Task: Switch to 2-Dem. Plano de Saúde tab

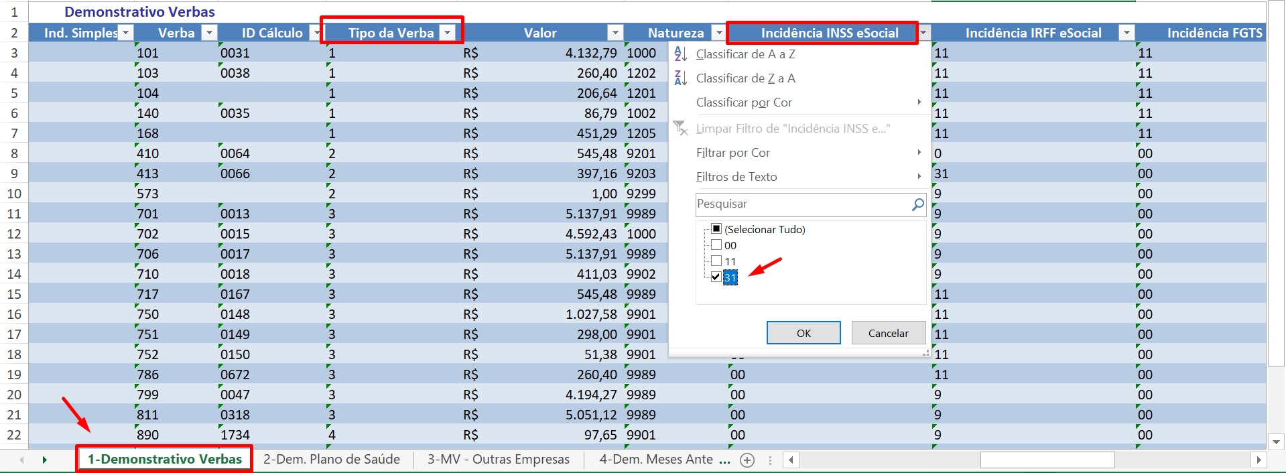Action: (332, 460)
